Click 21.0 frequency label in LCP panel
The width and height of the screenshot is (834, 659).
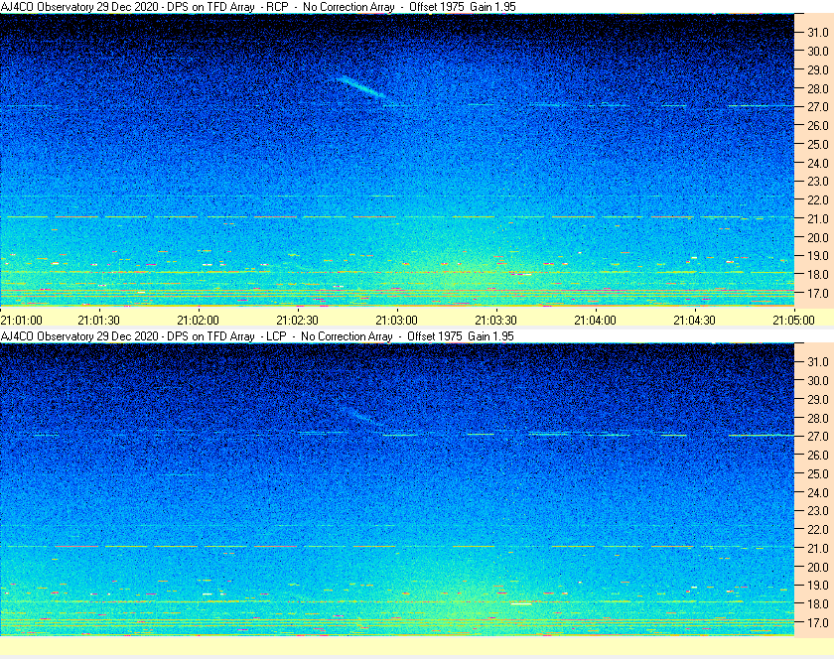(818, 548)
